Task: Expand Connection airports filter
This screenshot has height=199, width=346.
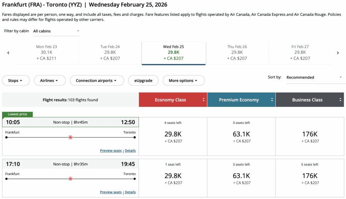Action: pyautogui.click(x=96, y=81)
